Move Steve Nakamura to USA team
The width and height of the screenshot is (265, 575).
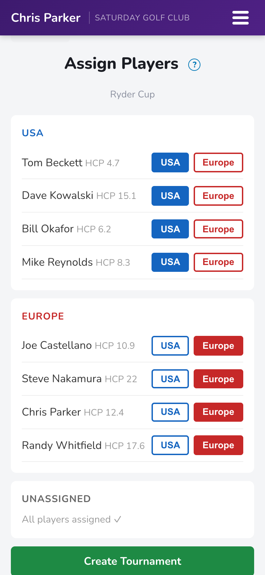click(170, 379)
